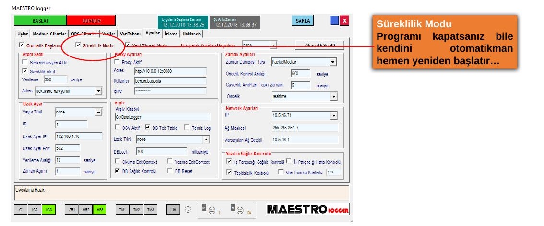Click the Yenileme seconds field

tap(56, 79)
